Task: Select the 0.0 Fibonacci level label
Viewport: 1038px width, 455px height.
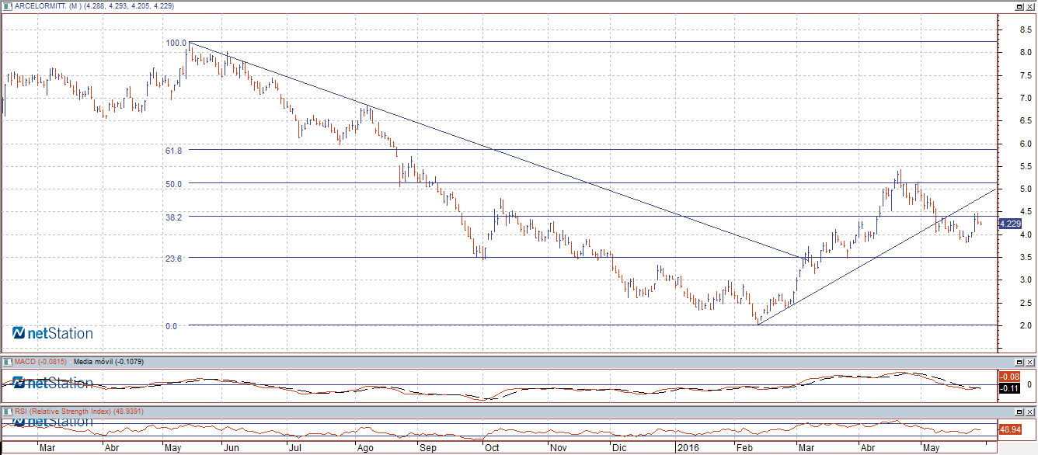Action: pos(171,326)
